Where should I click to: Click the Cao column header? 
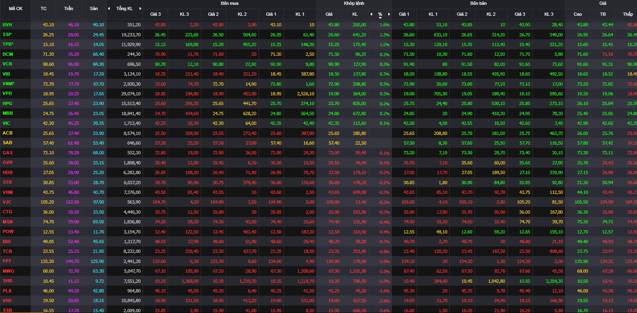578,14
